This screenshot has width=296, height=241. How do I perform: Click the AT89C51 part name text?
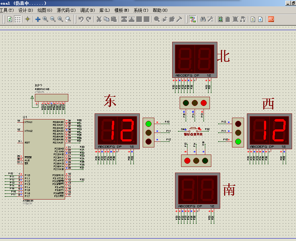[x=28, y=201]
